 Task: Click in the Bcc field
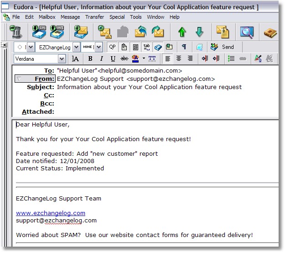(167, 103)
